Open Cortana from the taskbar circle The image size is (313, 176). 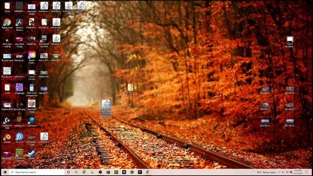pos(68,172)
